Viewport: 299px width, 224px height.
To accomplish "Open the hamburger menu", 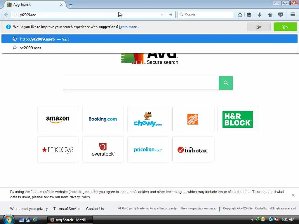I will tap(293, 15).
